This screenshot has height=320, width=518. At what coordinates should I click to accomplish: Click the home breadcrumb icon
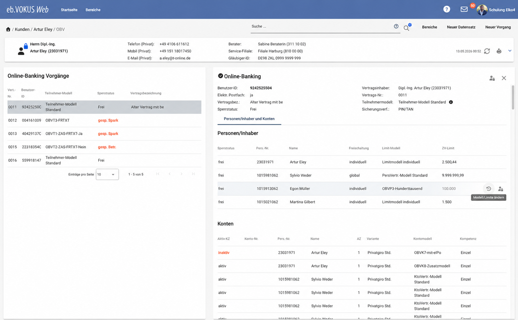click(8, 29)
